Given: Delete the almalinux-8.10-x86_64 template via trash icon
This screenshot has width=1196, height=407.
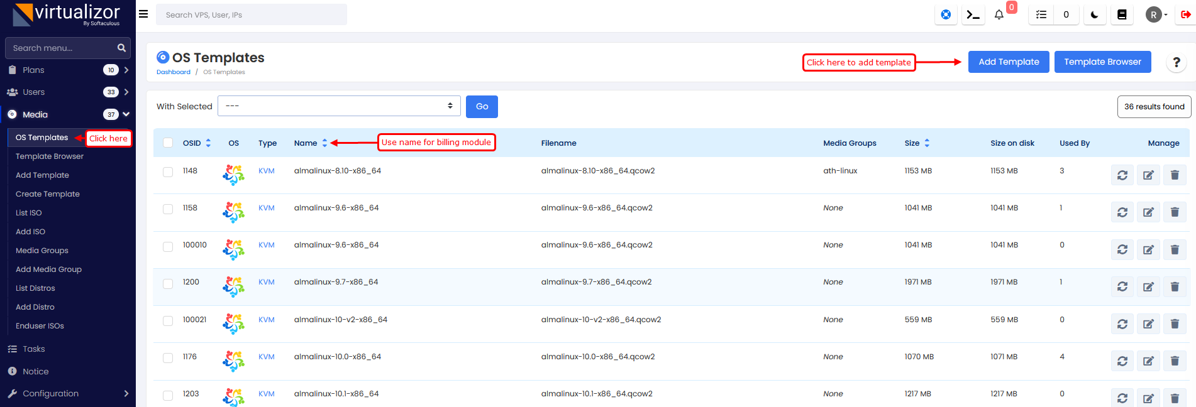Looking at the screenshot, I should (x=1174, y=175).
